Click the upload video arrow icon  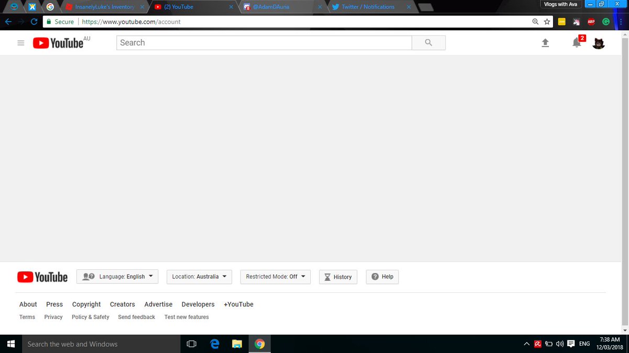click(x=545, y=43)
